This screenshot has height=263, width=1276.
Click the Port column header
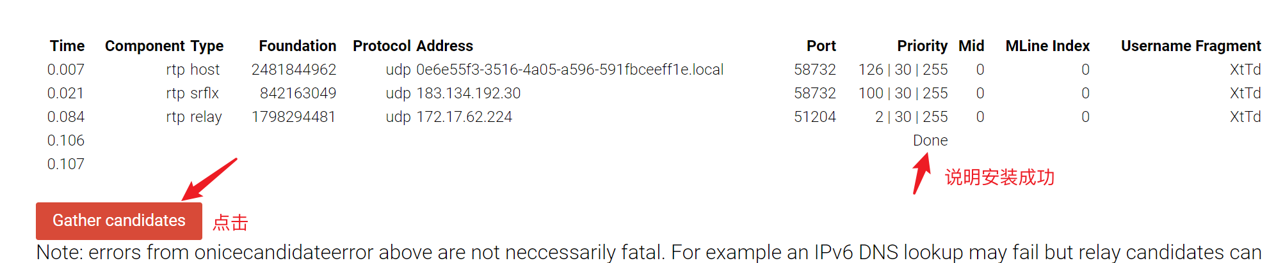point(821,46)
